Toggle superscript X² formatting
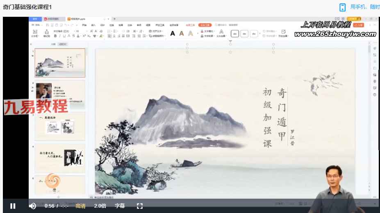Viewport: 380px width, 213px height. [x=84, y=36]
